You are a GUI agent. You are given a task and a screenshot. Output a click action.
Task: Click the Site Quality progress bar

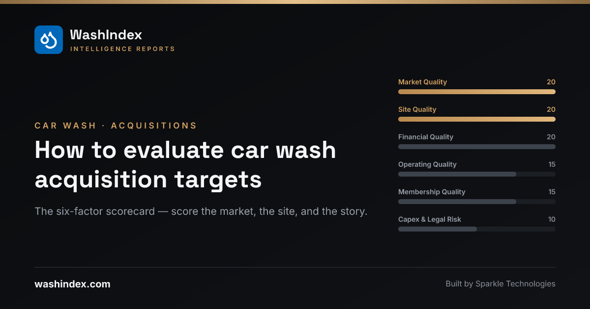click(477, 119)
